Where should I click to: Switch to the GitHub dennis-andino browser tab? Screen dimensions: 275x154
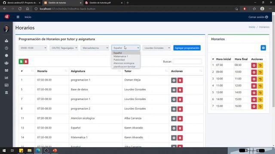(x=21, y=3)
